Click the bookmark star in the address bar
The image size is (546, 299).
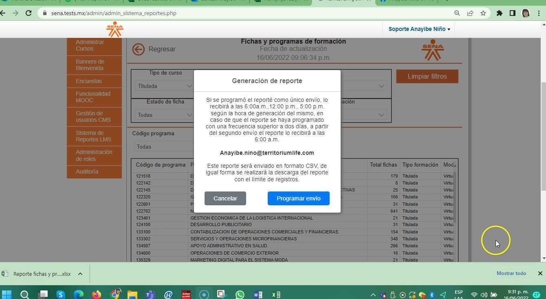point(483,13)
